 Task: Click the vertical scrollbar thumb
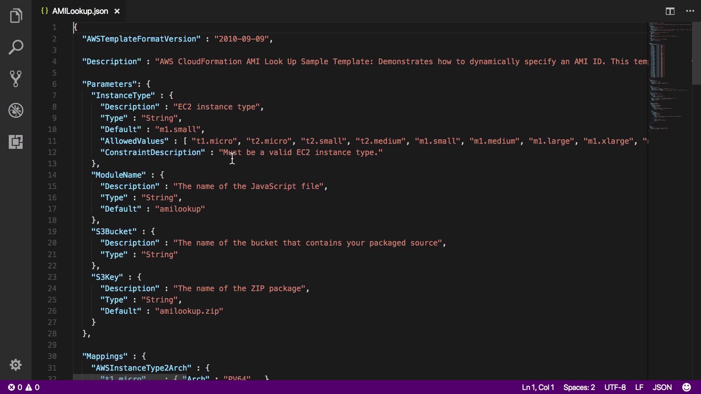click(x=696, y=53)
